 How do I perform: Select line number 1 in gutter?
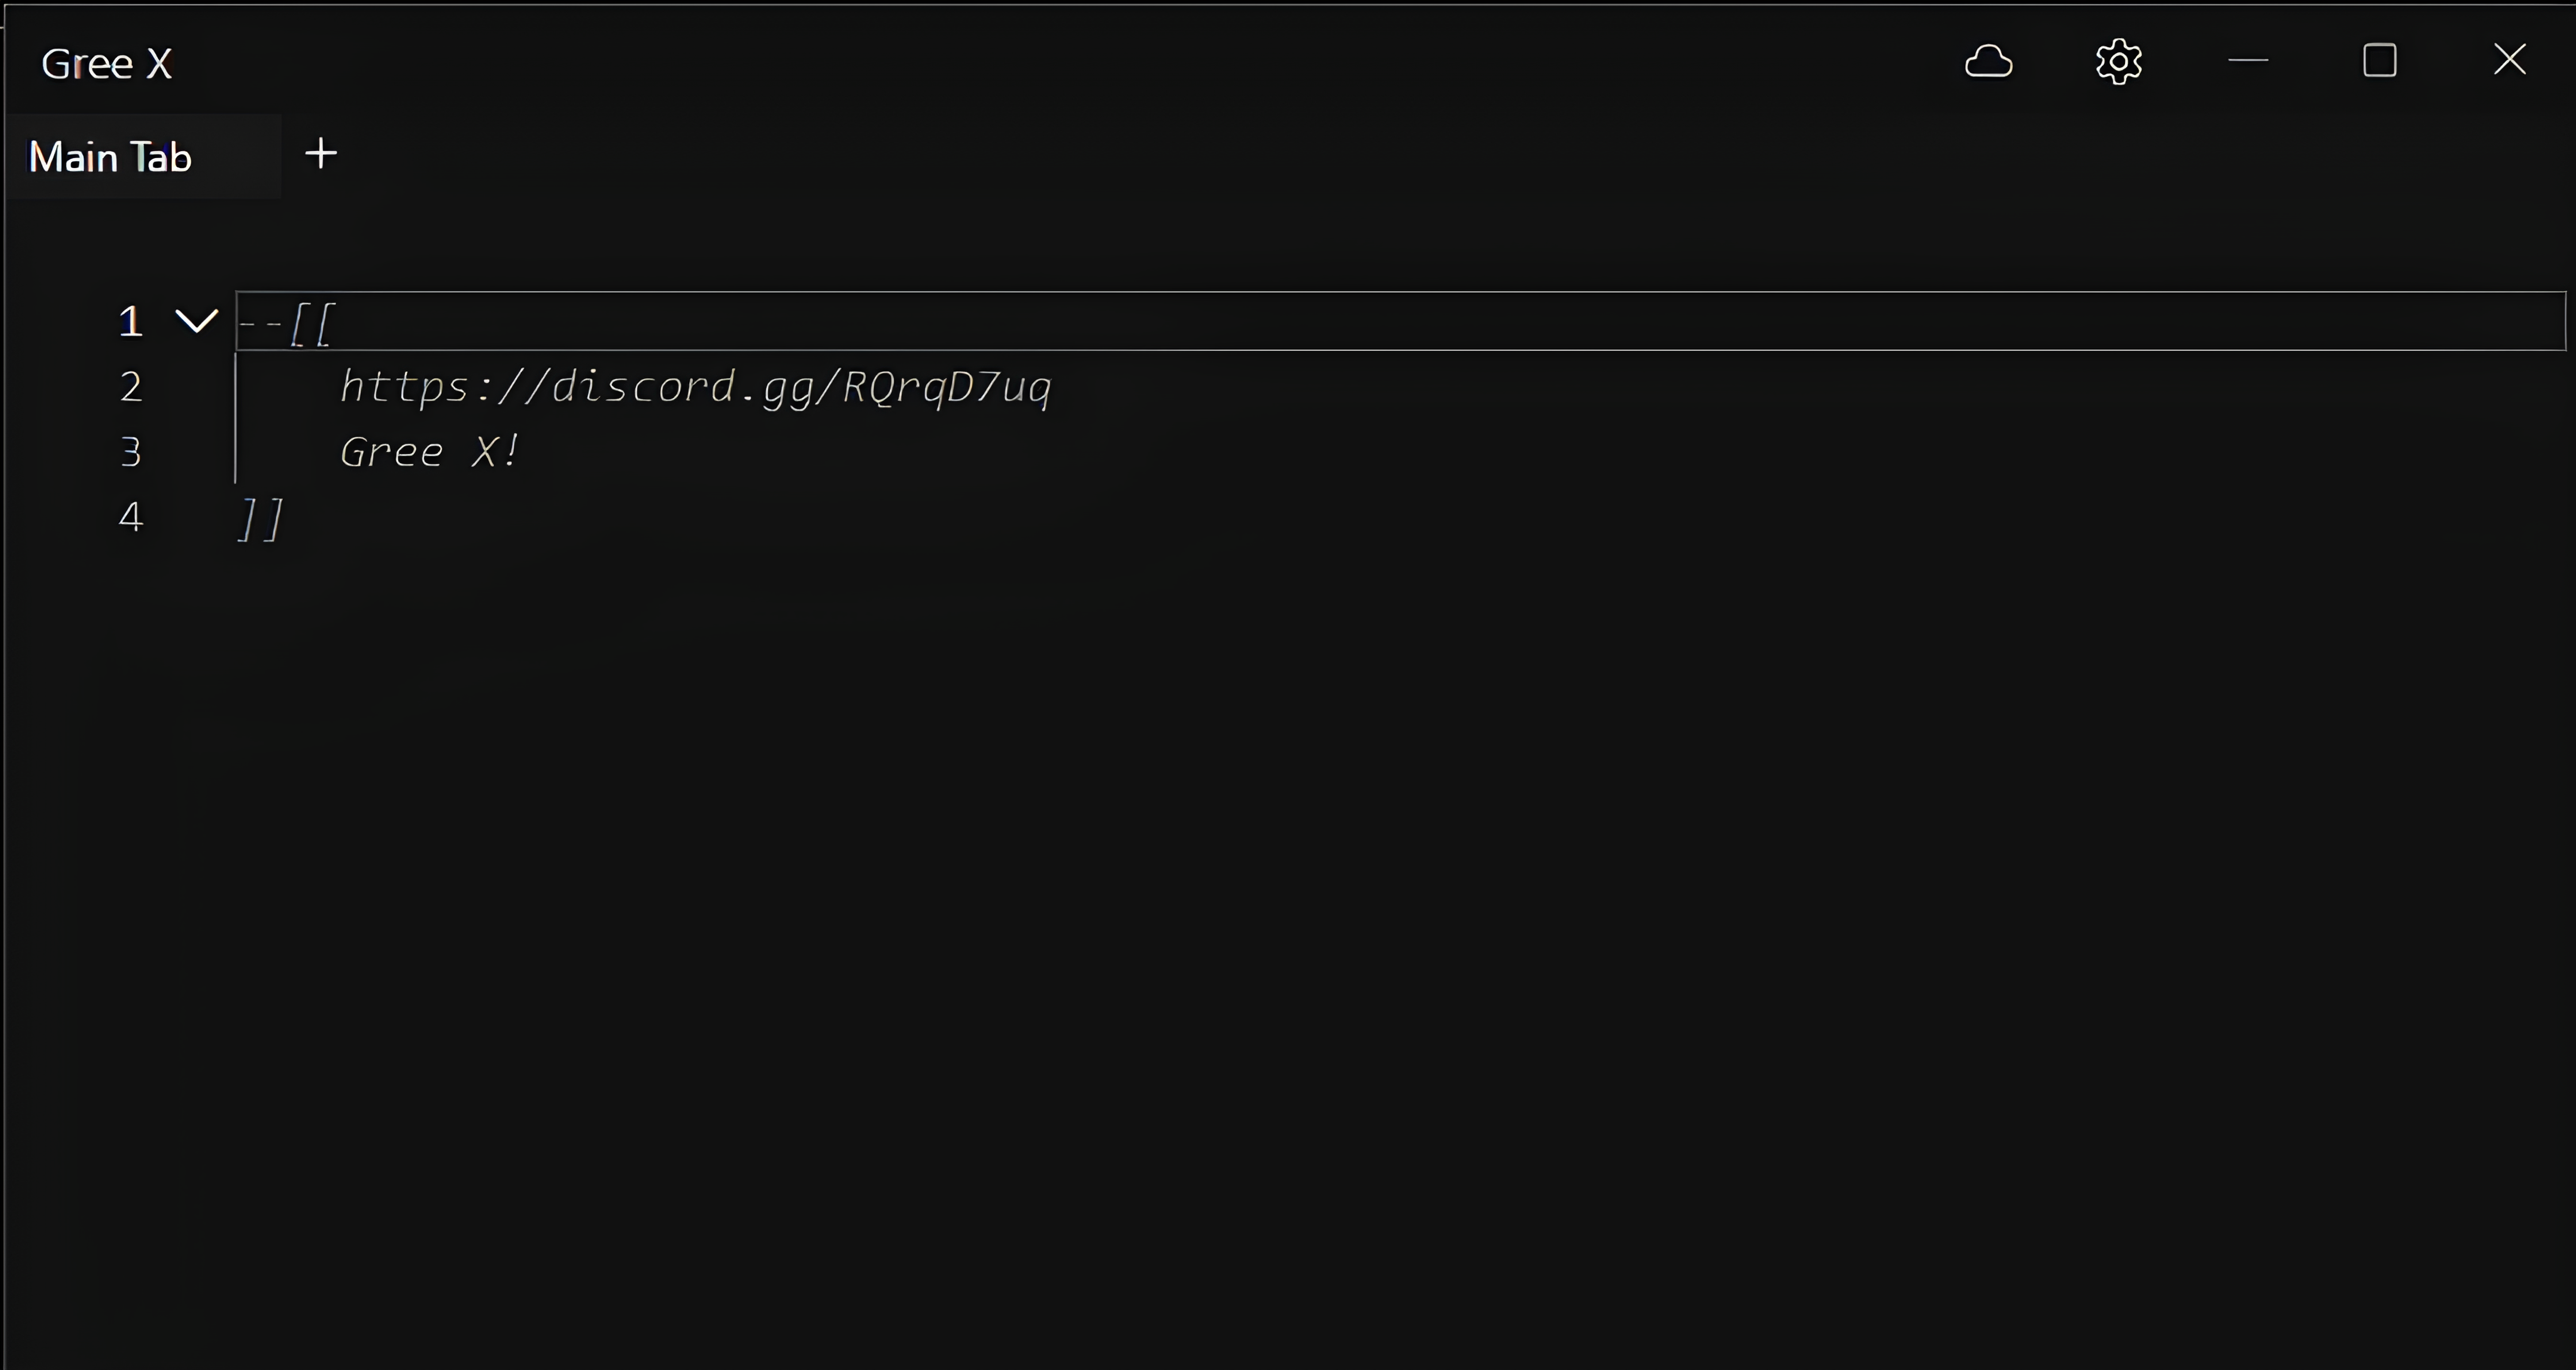click(x=131, y=322)
